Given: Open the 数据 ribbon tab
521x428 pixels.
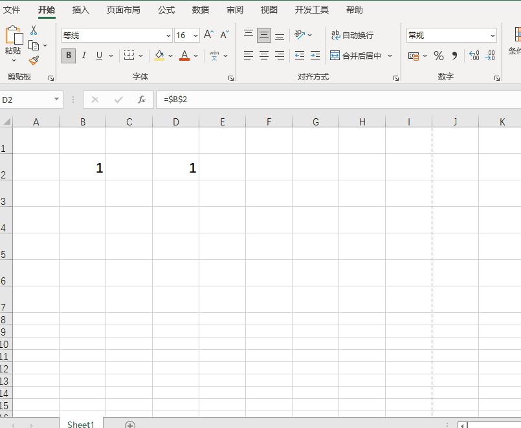Looking at the screenshot, I should [200, 10].
